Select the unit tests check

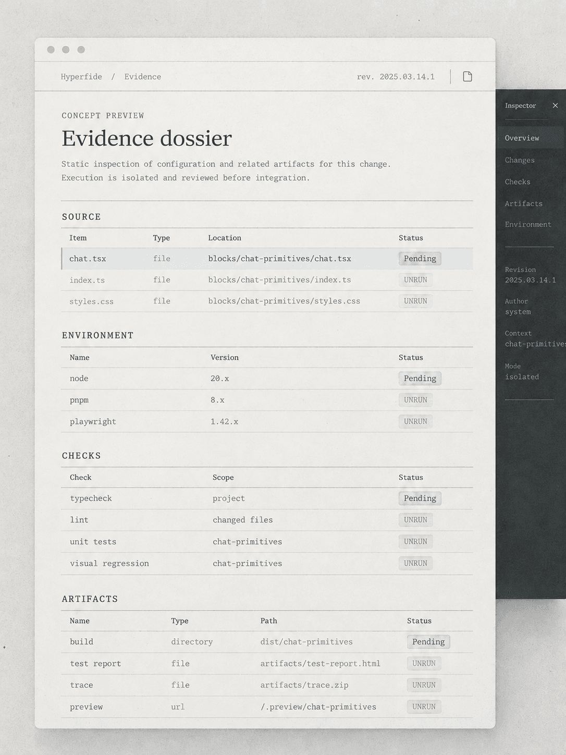pos(93,542)
